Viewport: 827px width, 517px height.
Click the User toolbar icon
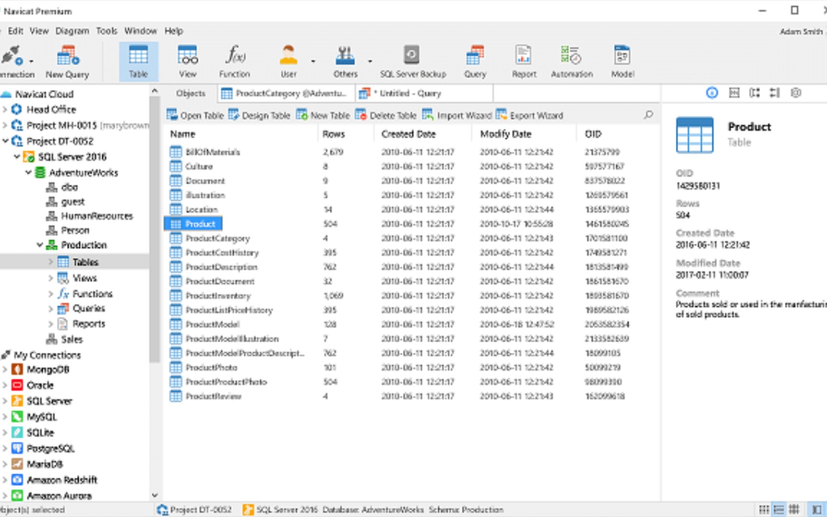[x=289, y=61]
